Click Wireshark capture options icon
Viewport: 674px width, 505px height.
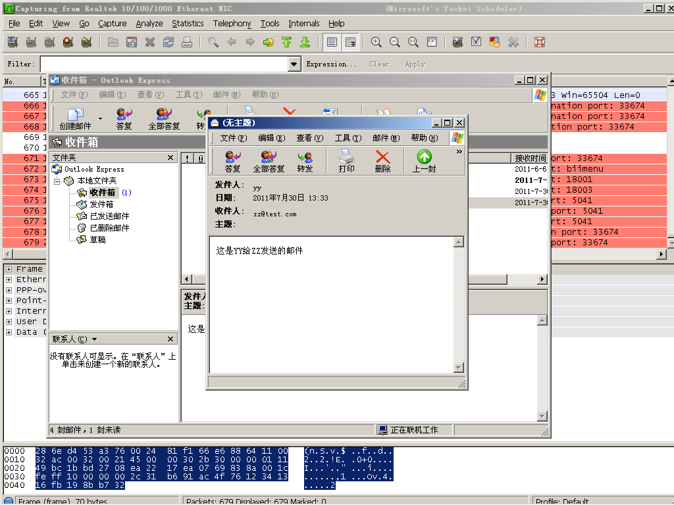pos(32,42)
